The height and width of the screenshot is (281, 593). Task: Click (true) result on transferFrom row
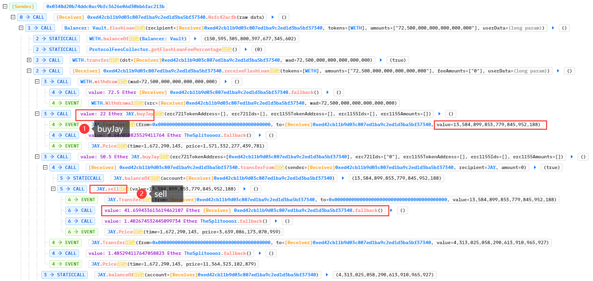click(552, 167)
